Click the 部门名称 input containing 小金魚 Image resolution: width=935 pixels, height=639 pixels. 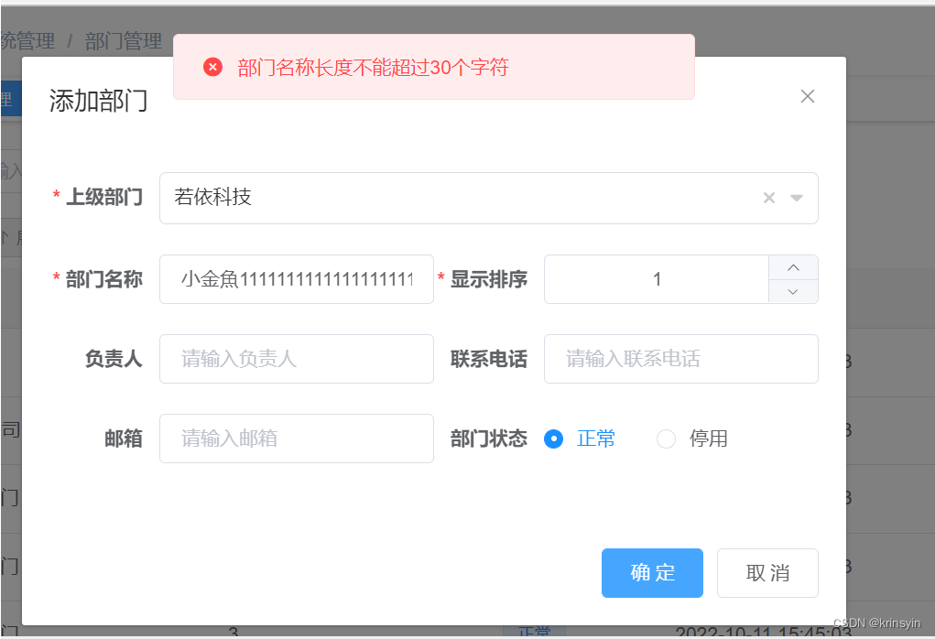[296, 279]
